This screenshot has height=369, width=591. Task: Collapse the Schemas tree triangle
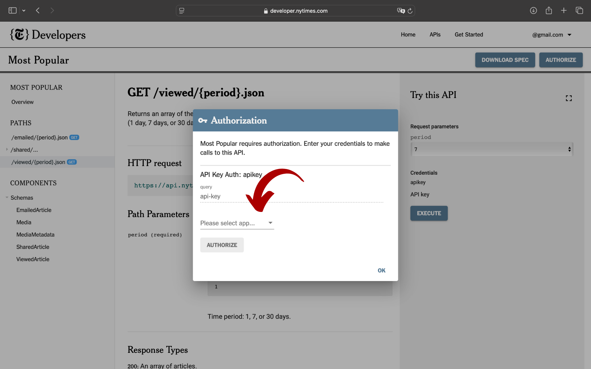point(7,197)
